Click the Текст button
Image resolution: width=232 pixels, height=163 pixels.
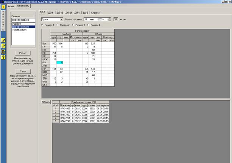[23, 71]
